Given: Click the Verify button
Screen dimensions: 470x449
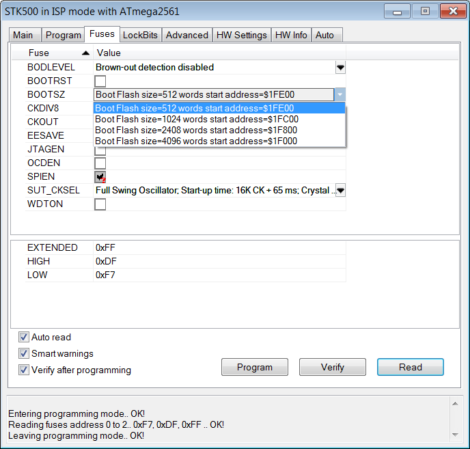Looking at the screenshot, I should click(333, 367).
